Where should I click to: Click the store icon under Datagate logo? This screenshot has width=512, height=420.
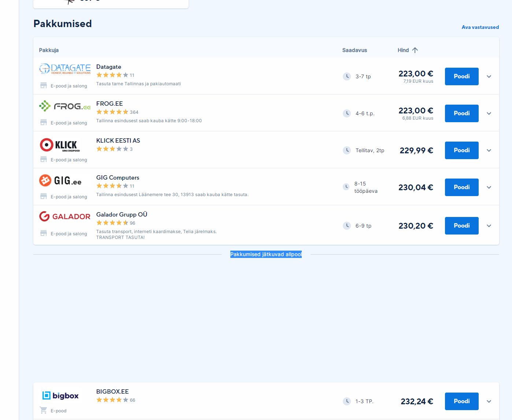[x=44, y=86]
